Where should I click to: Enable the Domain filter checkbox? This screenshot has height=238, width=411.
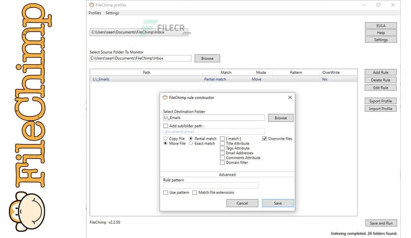tap(222, 162)
